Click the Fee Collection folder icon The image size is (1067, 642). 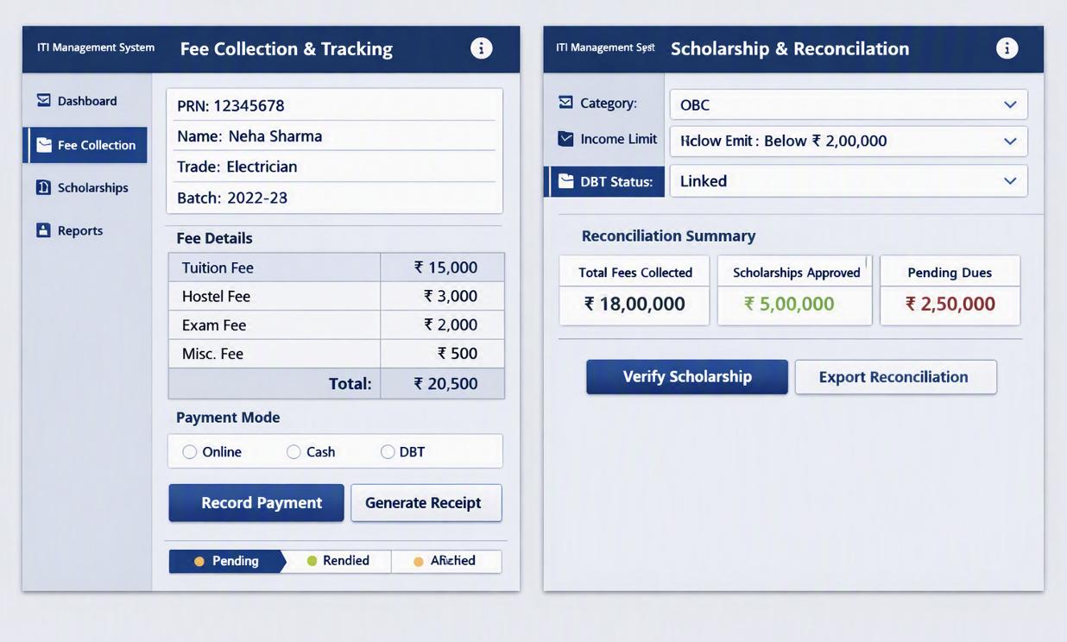pyautogui.click(x=44, y=145)
